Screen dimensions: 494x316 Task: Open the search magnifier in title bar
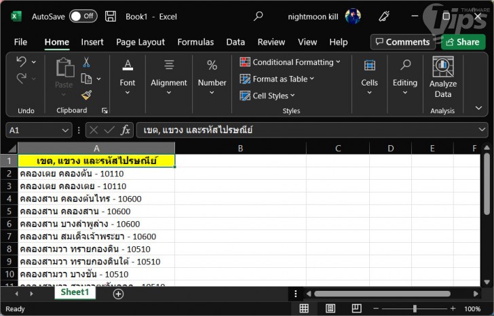coord(259,16)
